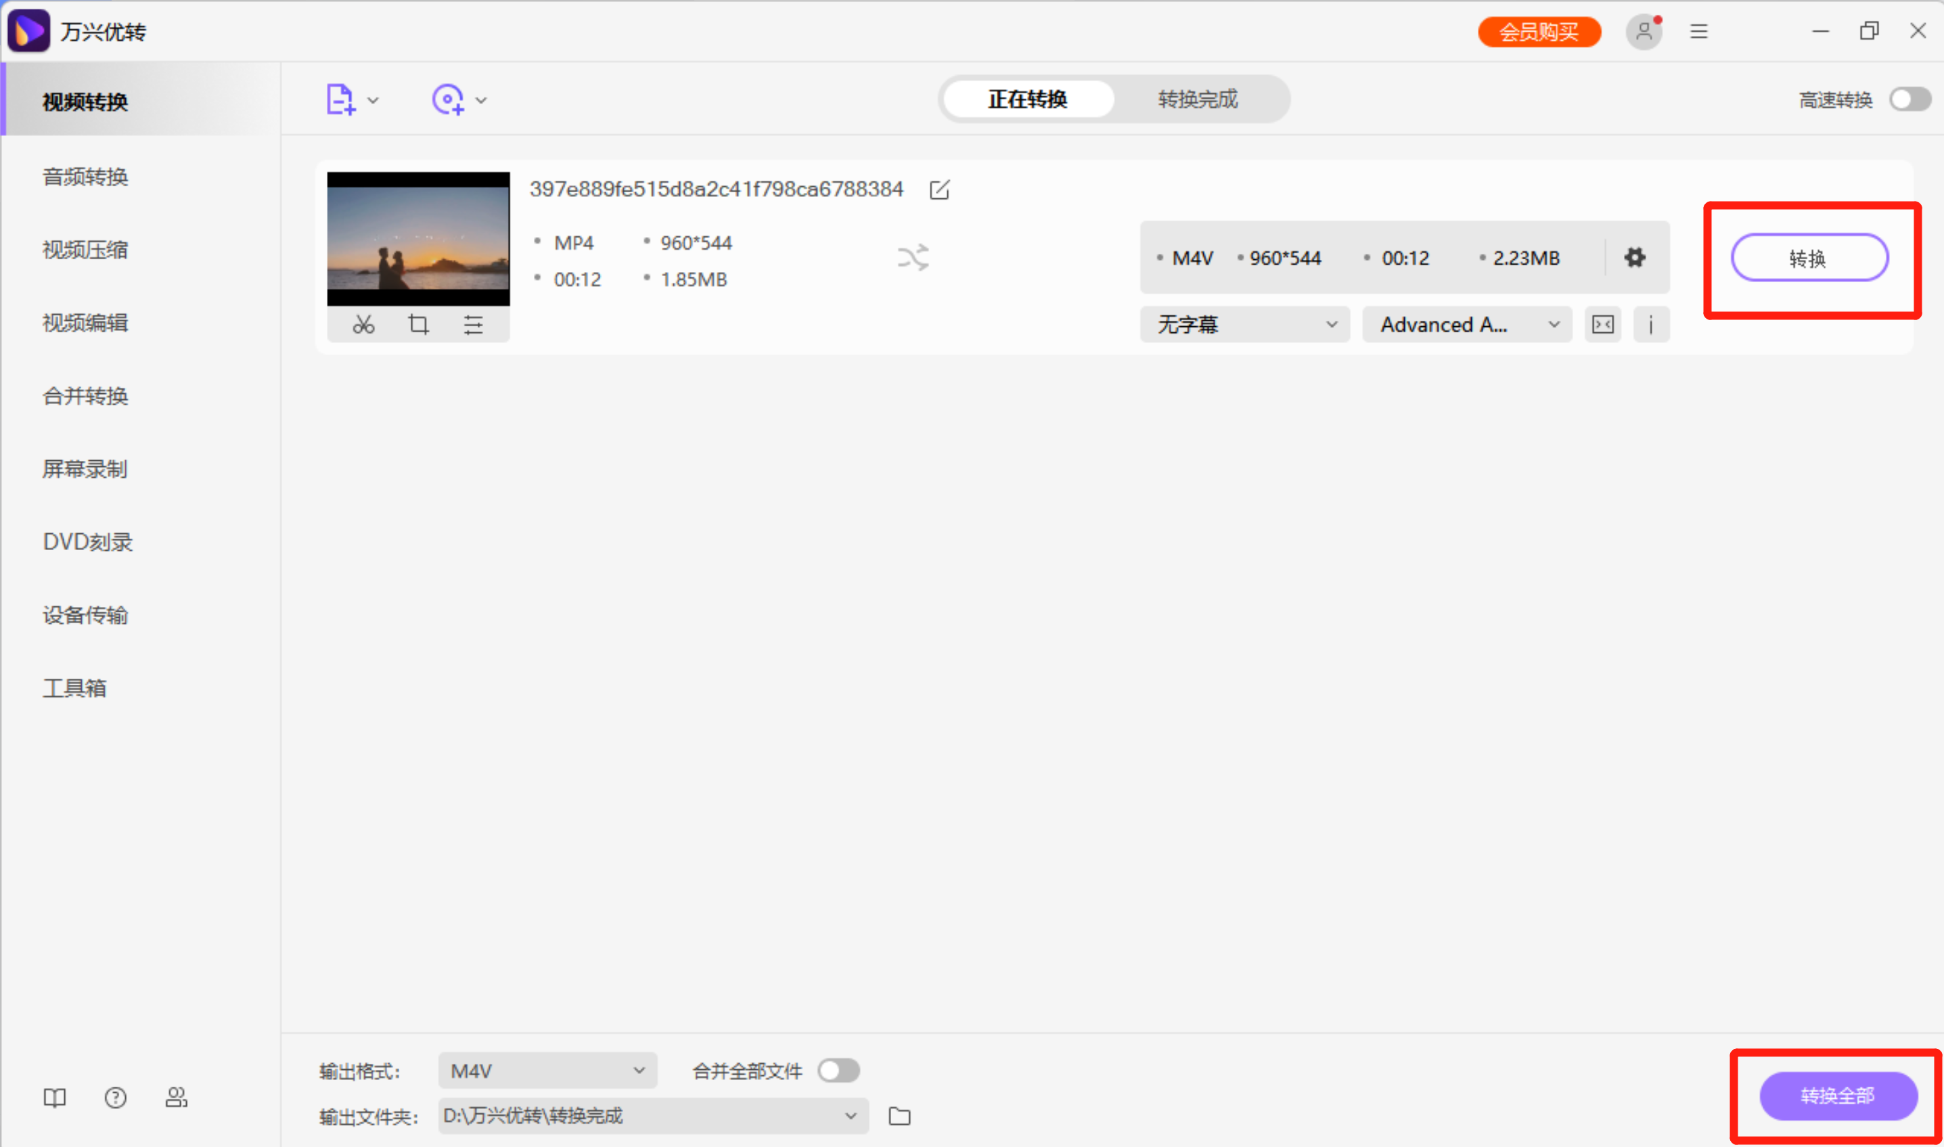Screen dimensions: 1944x1147
Task: Open the effects adjustment sliders icon
Action: click(x=473, y=325)
